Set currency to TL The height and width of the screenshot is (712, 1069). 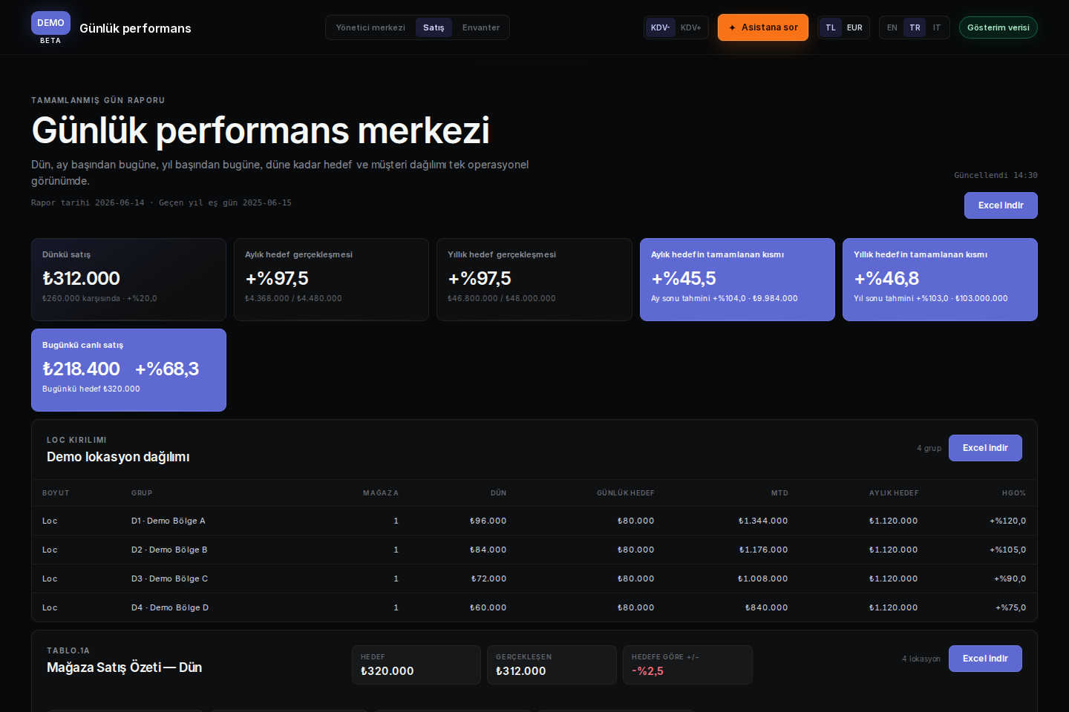[x=831, y=27]
